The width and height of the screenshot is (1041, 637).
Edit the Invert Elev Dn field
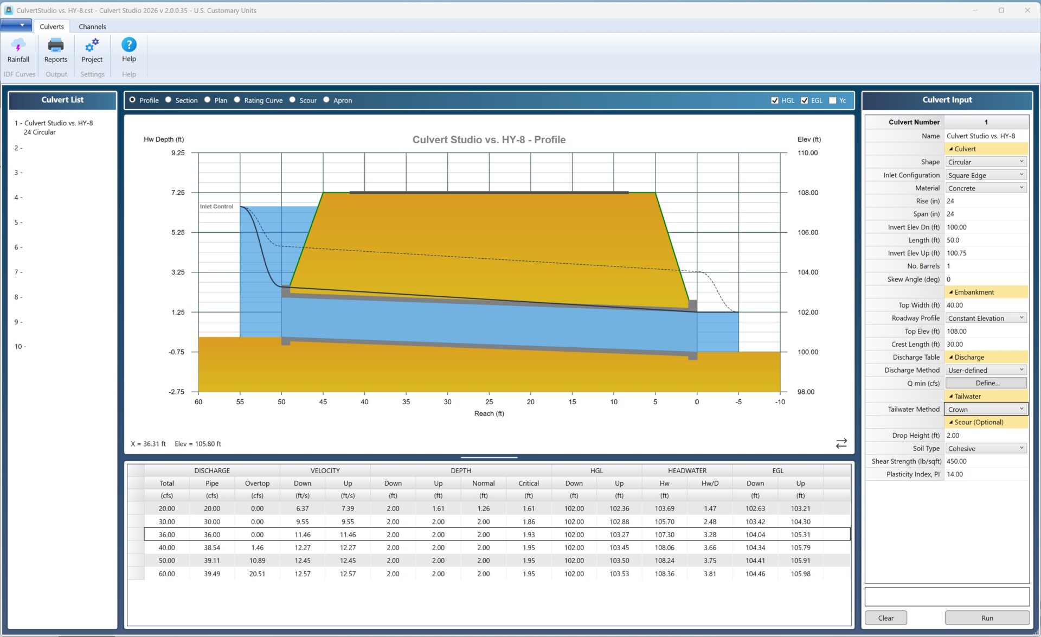[987, 227]
